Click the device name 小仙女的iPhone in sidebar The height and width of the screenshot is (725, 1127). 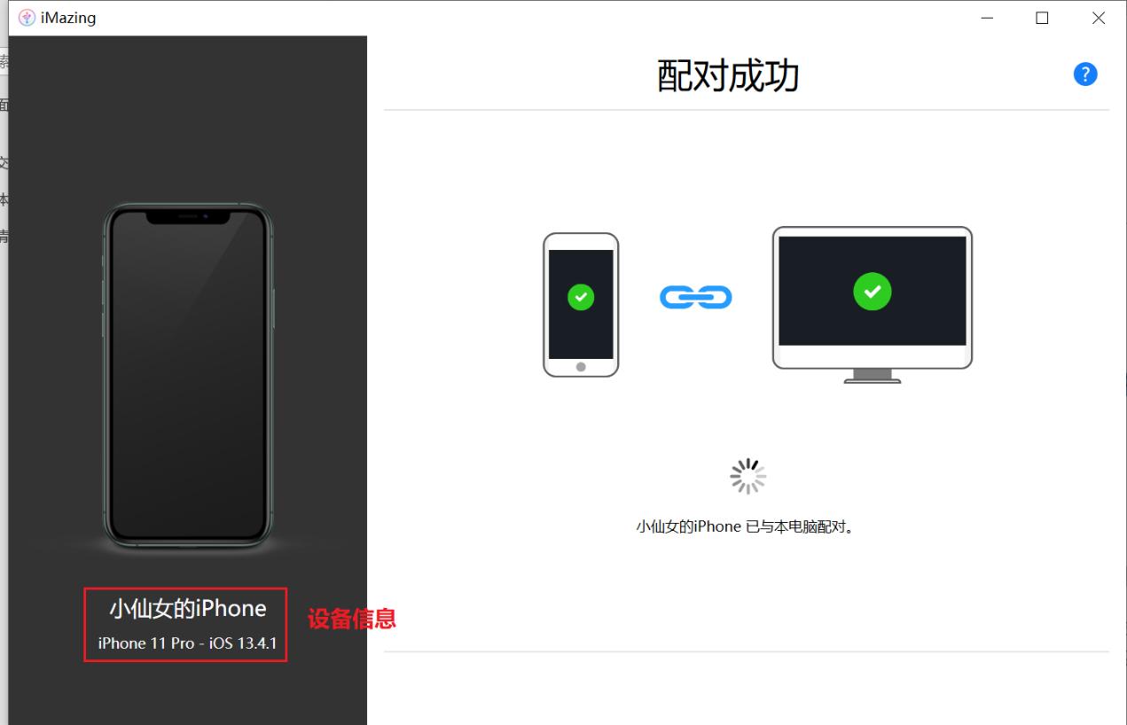(x=188, y=608)
